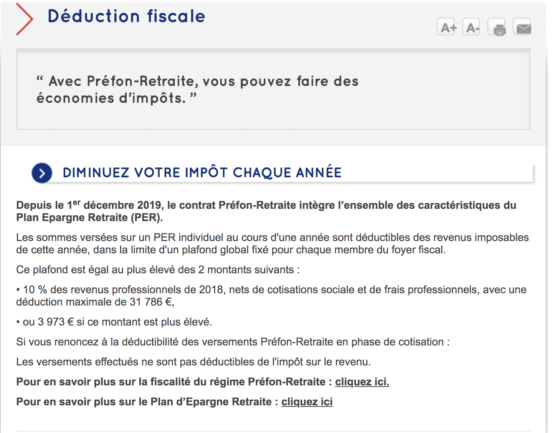Open the Préfon-Retraite fiscalité "cliquez ici." link
The width and height of the screenshot is (552, 433).
click(x=362, y=382)
